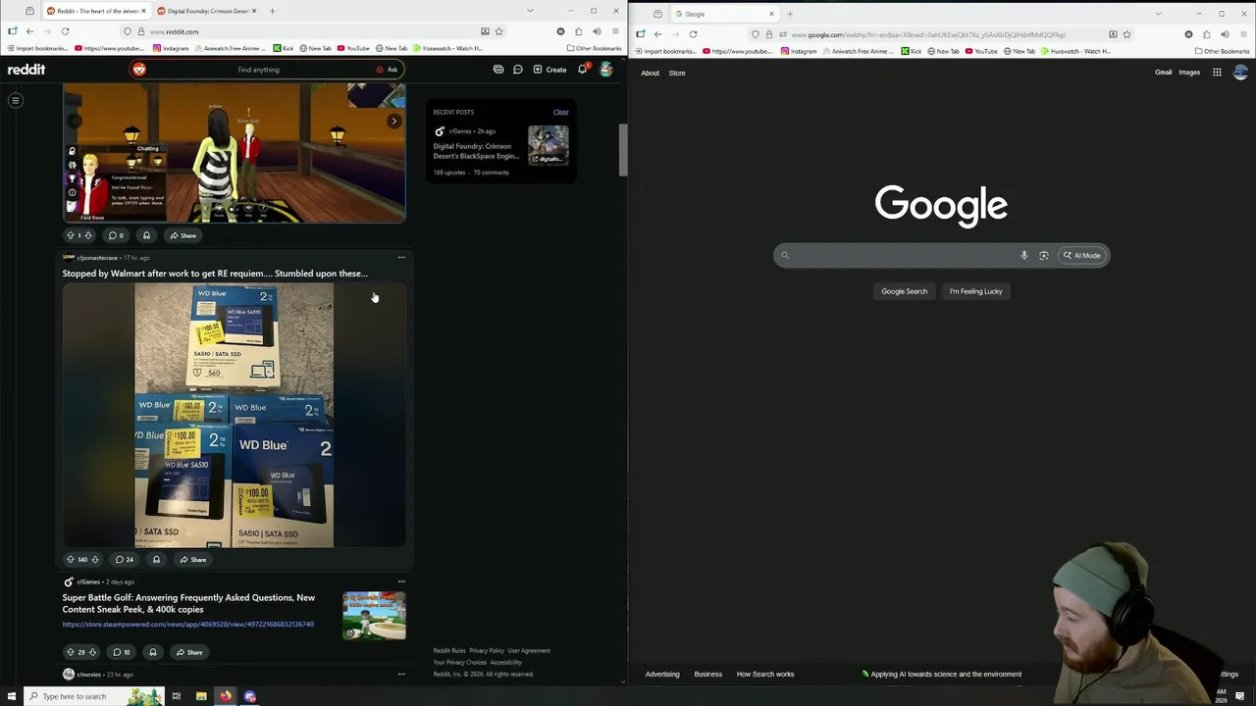This screenshot has width=1256, height=706.
Task: Clear the Recent Posts list
Action: (x=560, y=112)
